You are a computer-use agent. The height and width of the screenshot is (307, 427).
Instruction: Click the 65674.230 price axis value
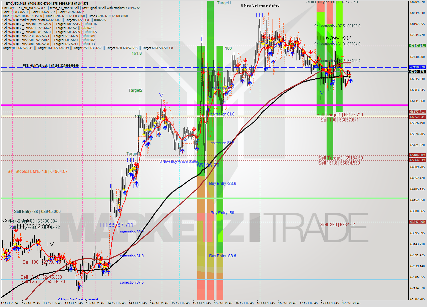point(417,134)
